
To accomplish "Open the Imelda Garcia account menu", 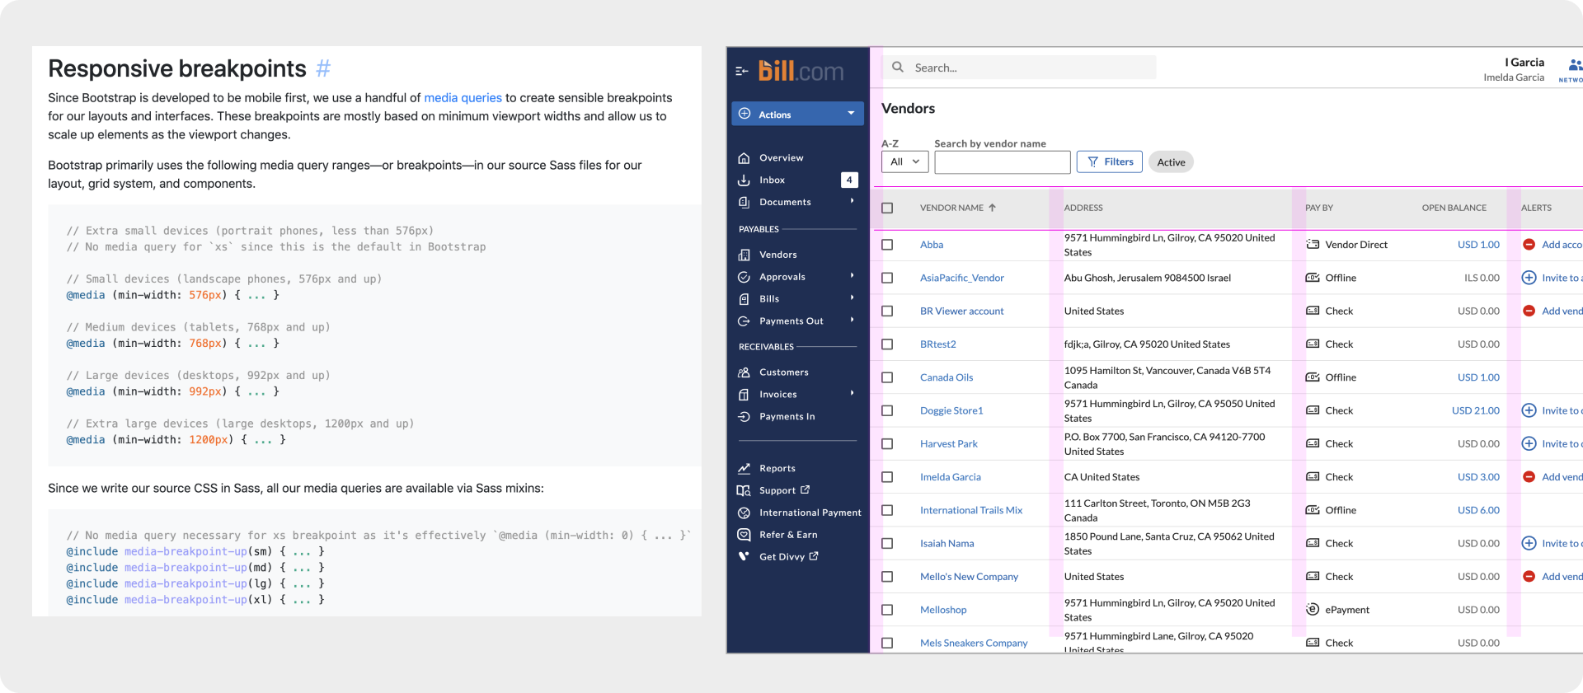I will pos(1514,69).
